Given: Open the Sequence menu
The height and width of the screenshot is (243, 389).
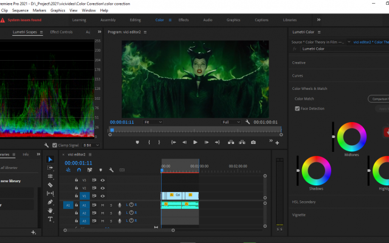Looking at the screenshot, I should (20, 10).
